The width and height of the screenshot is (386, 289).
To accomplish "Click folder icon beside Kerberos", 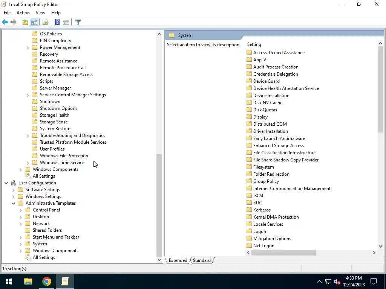I will click(x=249, y=210).
